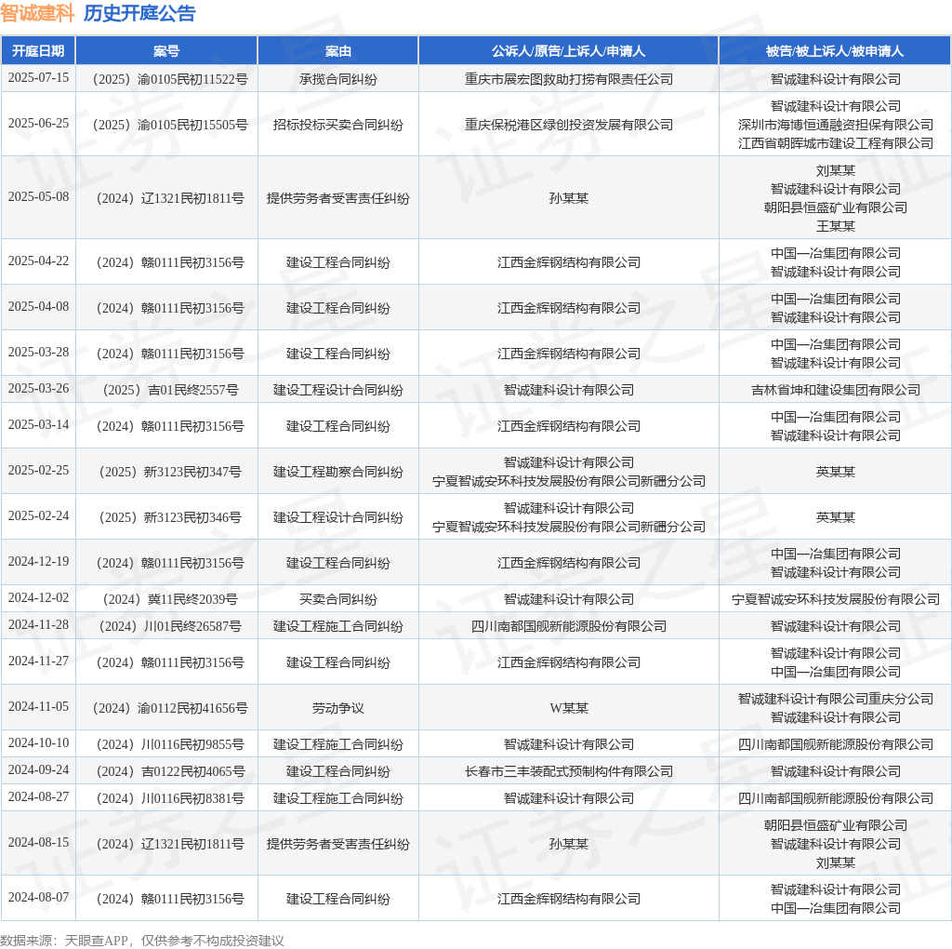This screenshot has height=949, width=952.
Task: Click the 公诉人/原告/上诉人/申请人 column header
Action: pos(568,51)
